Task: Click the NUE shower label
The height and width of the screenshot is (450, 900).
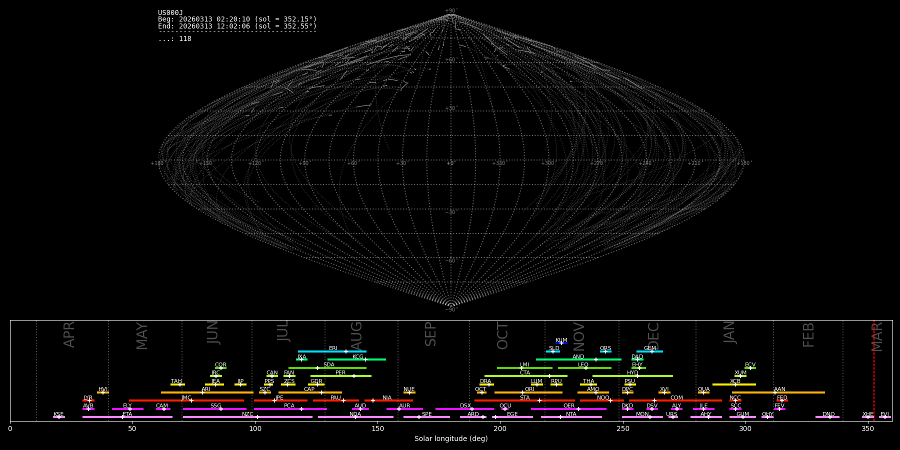Action: [x=409, y=389]
